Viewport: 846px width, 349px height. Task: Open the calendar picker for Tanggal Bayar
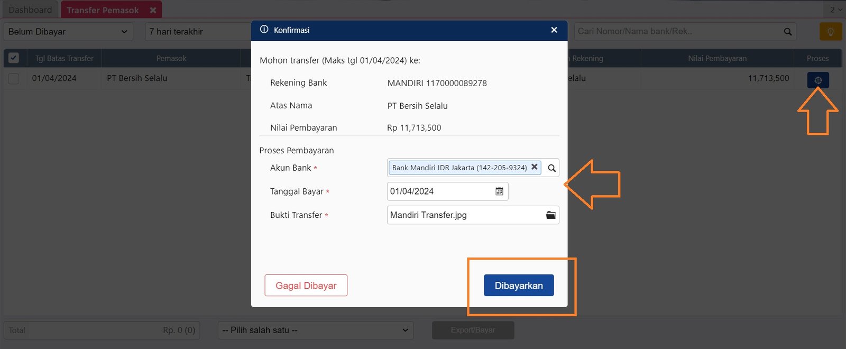coord(499,191)
